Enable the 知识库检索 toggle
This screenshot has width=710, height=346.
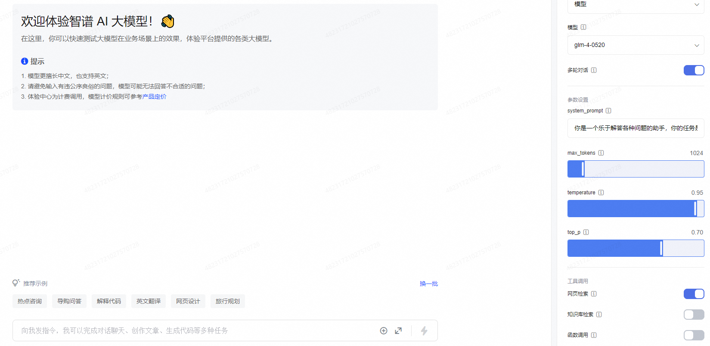click(694, 315)
